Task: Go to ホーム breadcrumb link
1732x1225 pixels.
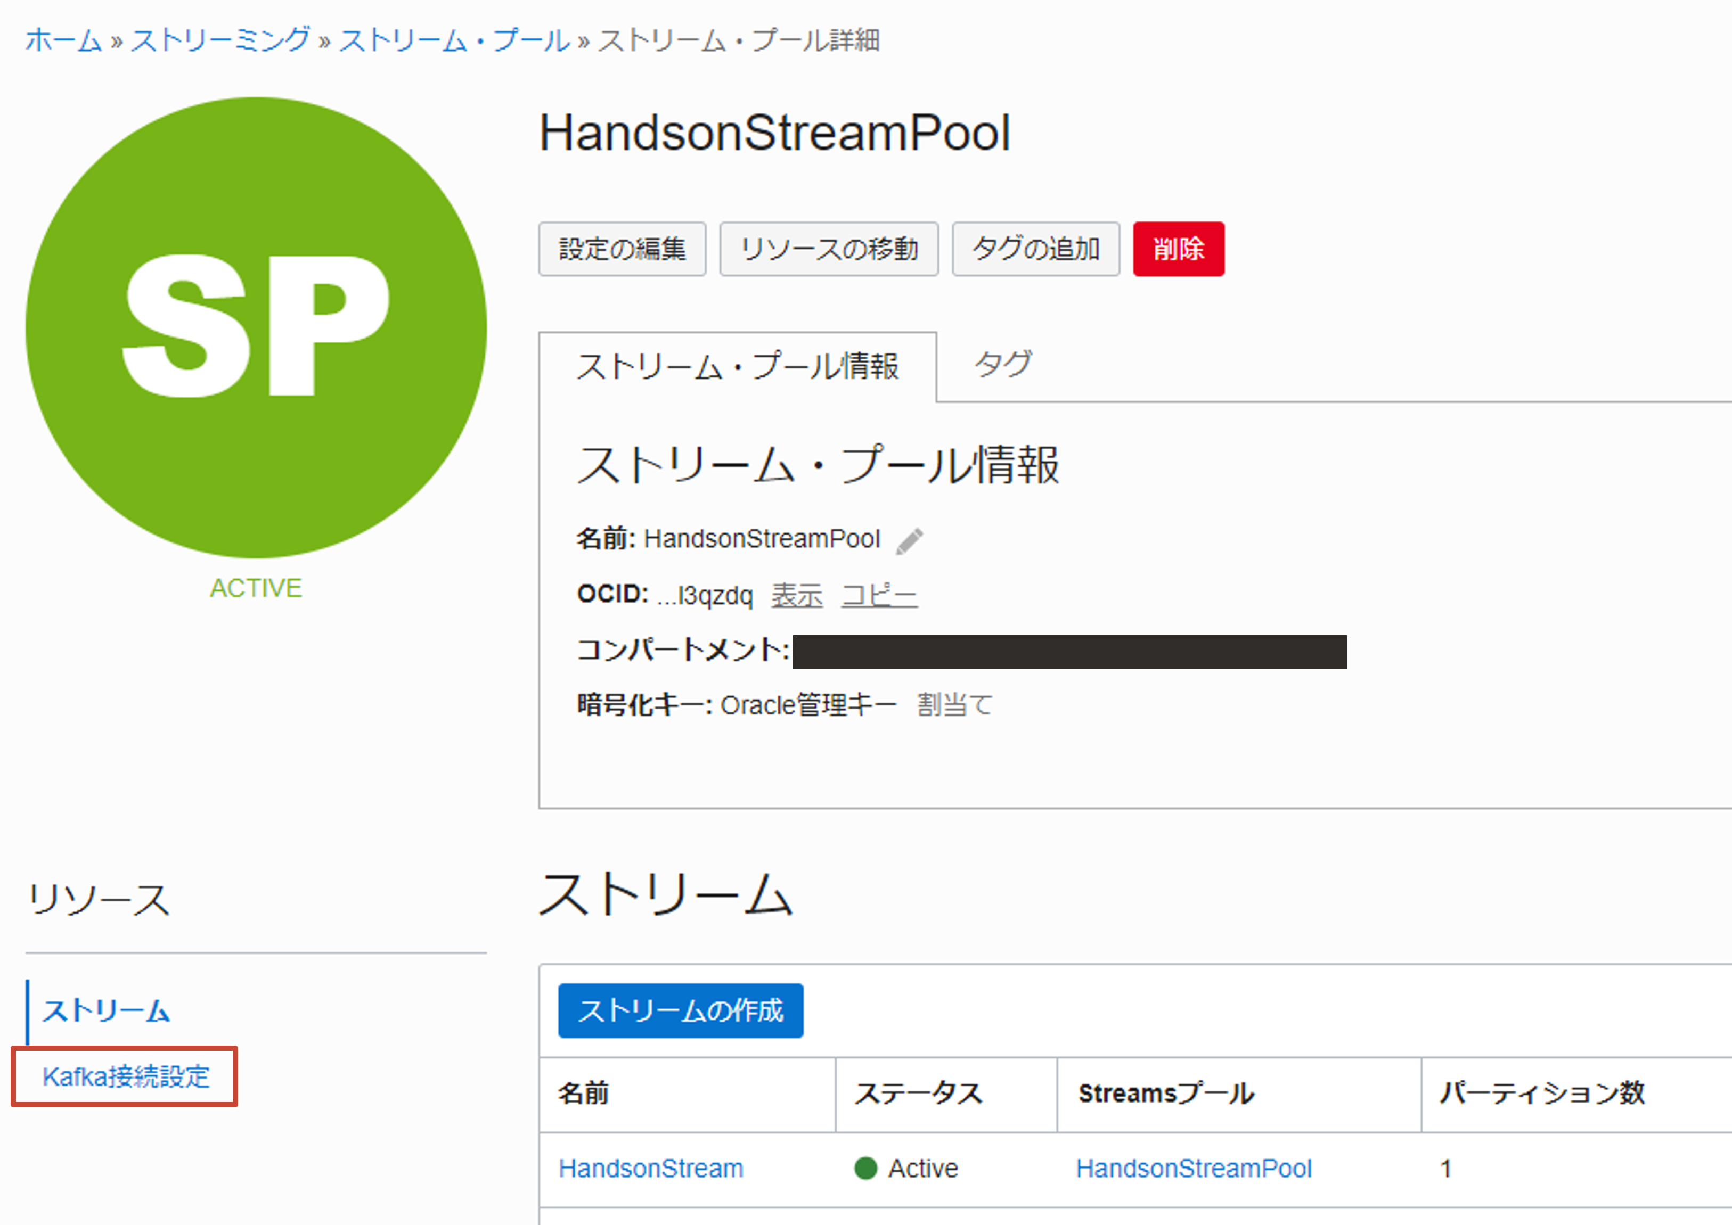Action: (x=63, y=40)
